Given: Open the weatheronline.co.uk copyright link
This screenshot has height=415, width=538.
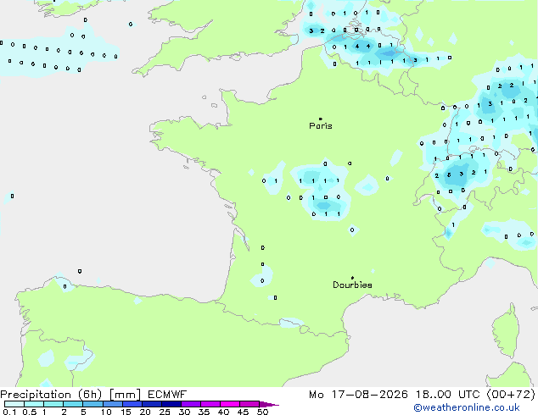Looking at the screenshot, I should point(467,407).
